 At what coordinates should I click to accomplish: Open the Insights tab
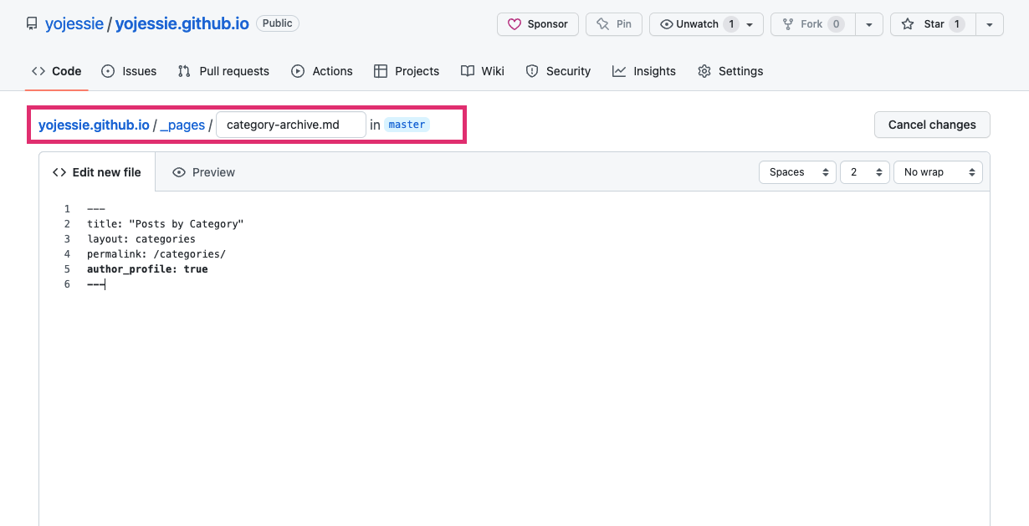click(644, 71)
